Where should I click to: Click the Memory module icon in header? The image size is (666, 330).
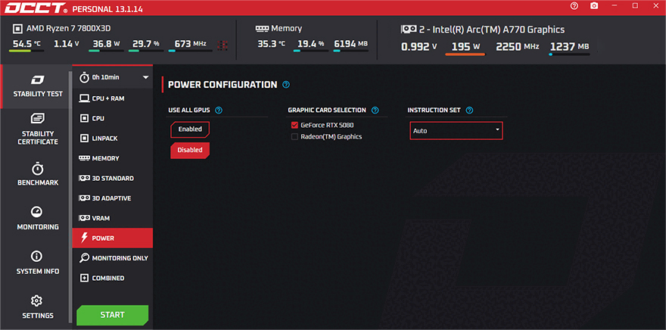[261, 29]
